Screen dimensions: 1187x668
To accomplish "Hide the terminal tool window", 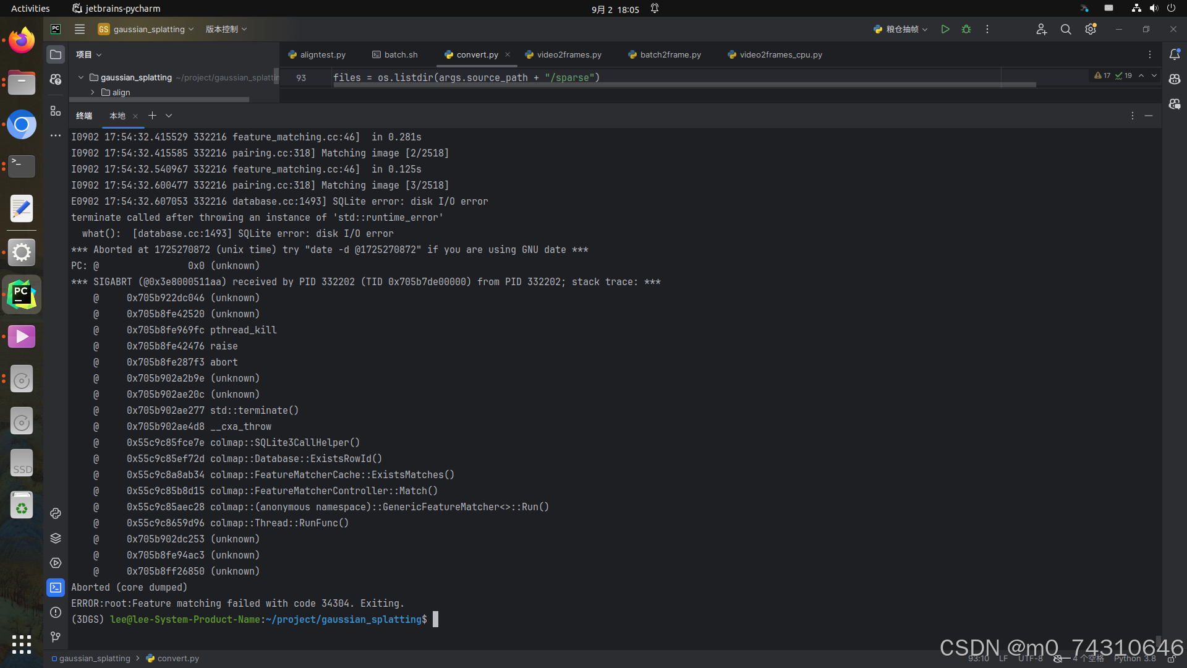I will pos(1149,116).
